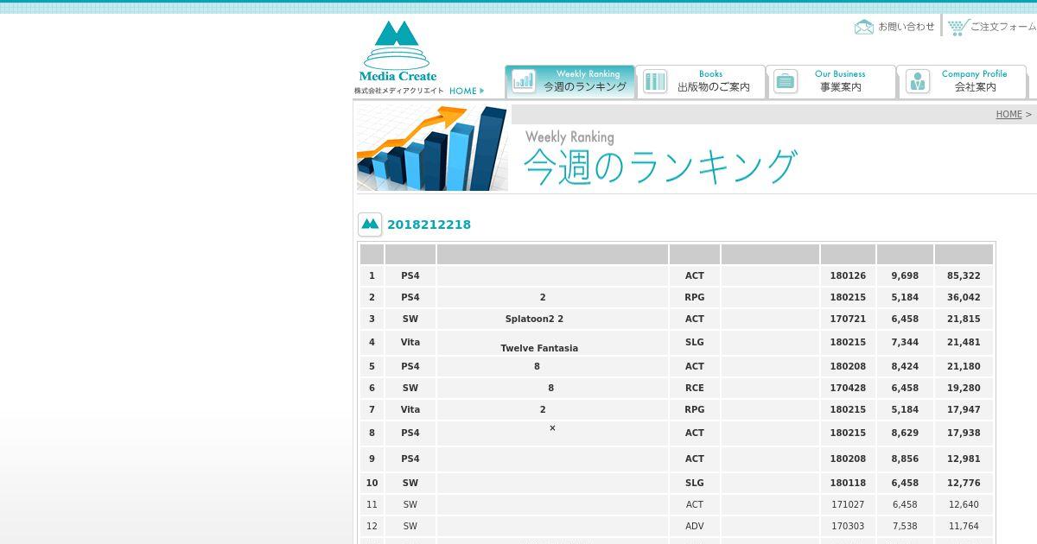The width and height of the screenshot is (1037, 544).
Task: Click the 11,764 total sales value
Action: coord(964,526)
